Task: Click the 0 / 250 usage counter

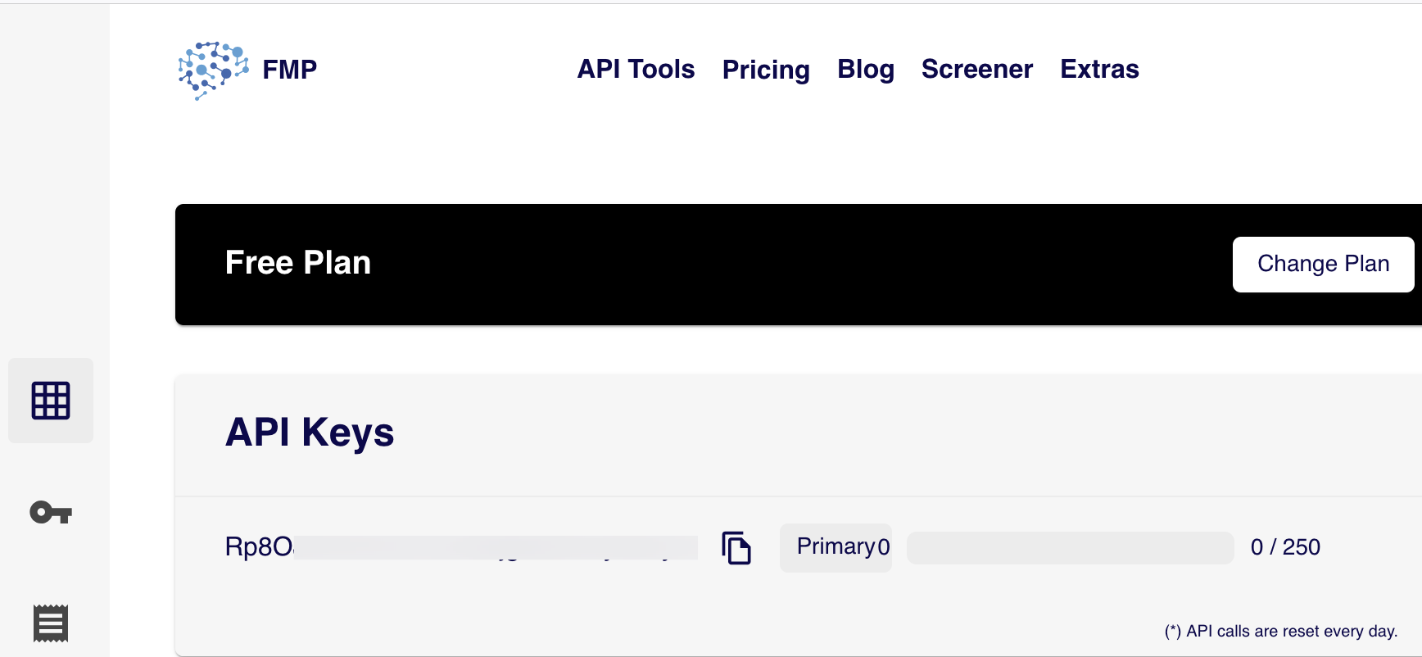Action: [x=1284, y=547]
